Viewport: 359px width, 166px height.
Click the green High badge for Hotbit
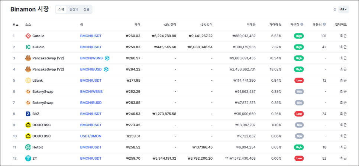click(299, 147)
